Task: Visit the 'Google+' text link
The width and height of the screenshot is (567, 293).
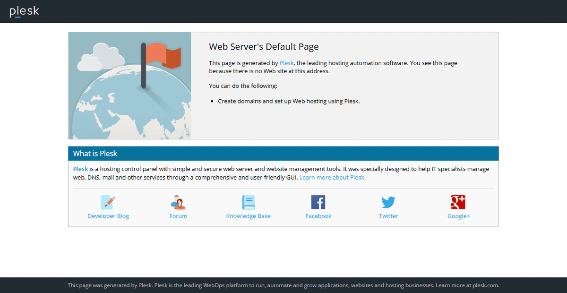Action: coord(458,216)
